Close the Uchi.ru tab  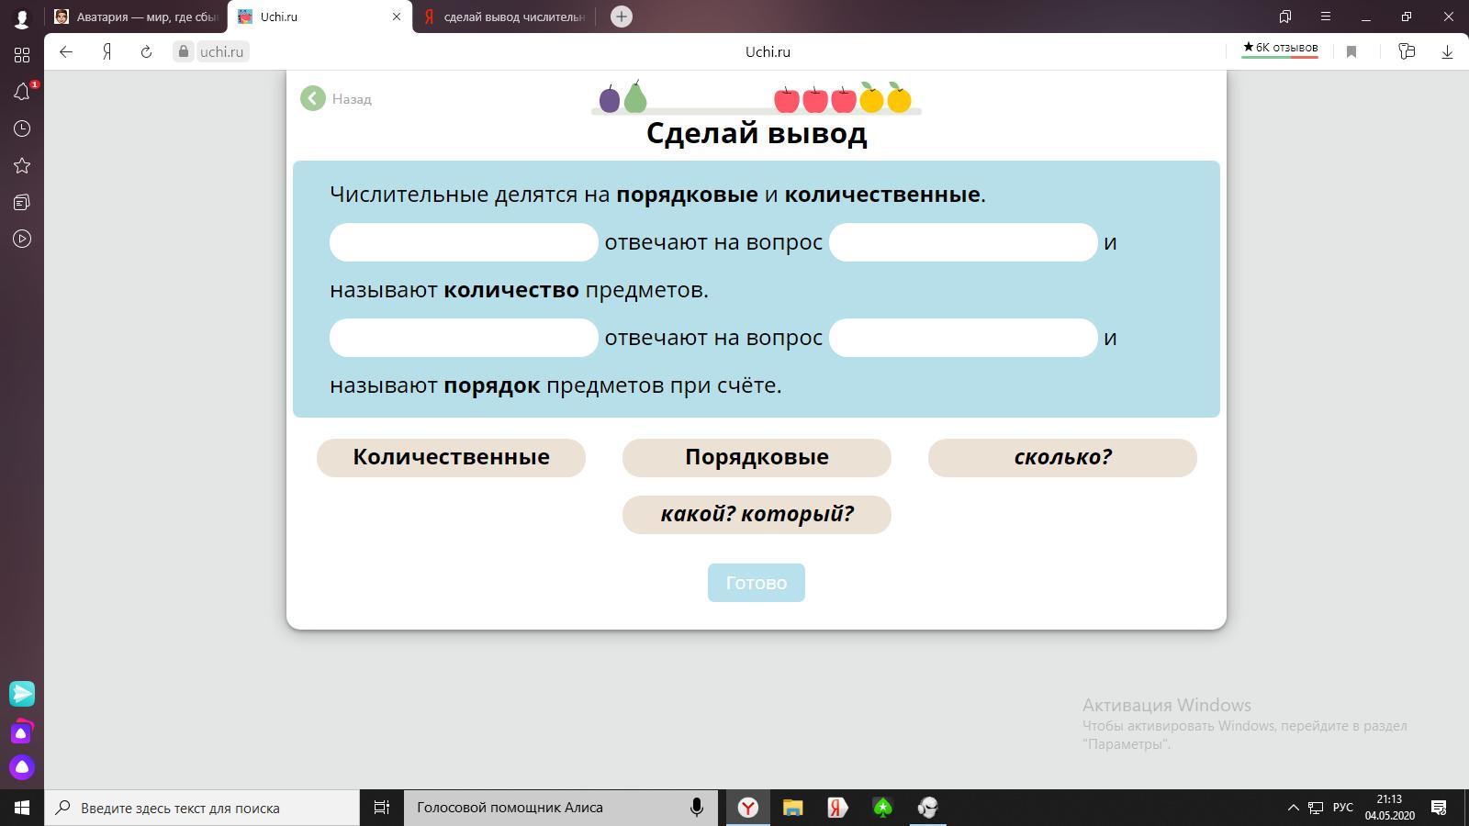coord(397,17)
